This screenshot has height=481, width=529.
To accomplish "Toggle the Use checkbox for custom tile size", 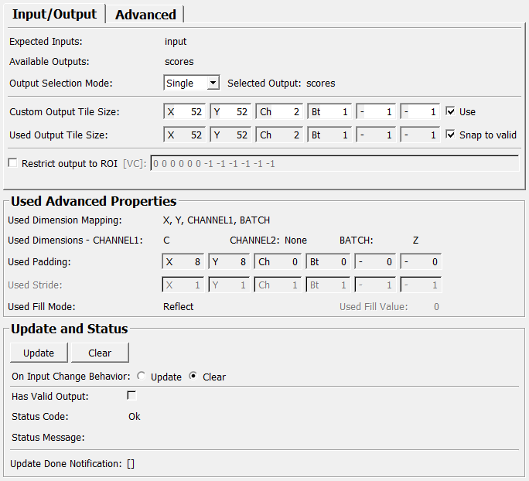I will 451,111.
